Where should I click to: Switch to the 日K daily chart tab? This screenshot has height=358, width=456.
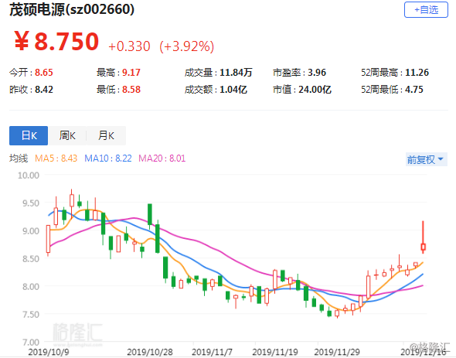[x=29, y=135]
